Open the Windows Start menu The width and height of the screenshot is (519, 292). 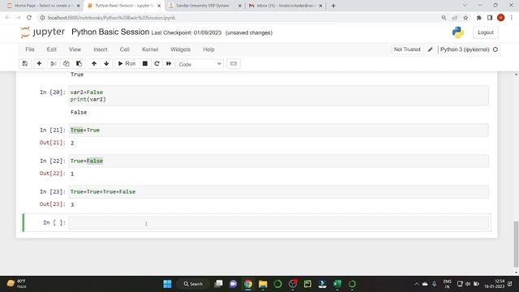coord(168,284)
